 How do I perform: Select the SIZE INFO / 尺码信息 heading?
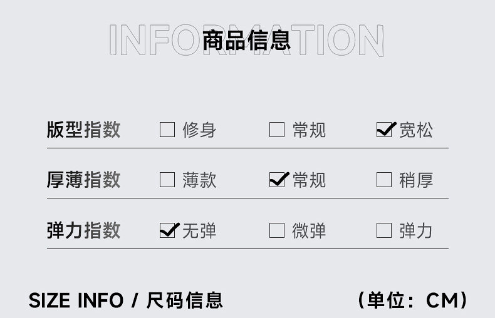[x=125, y=300]
